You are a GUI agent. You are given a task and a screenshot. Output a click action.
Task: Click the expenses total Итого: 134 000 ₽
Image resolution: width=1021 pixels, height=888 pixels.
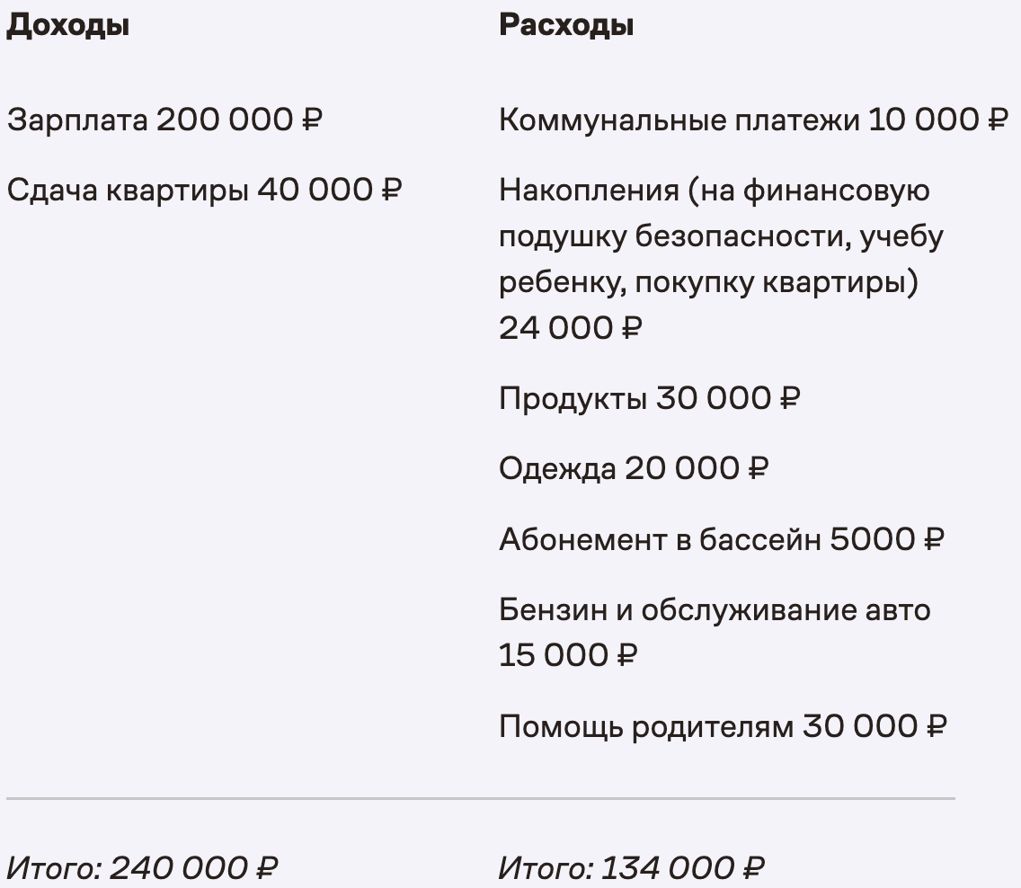tap(632, 867)
